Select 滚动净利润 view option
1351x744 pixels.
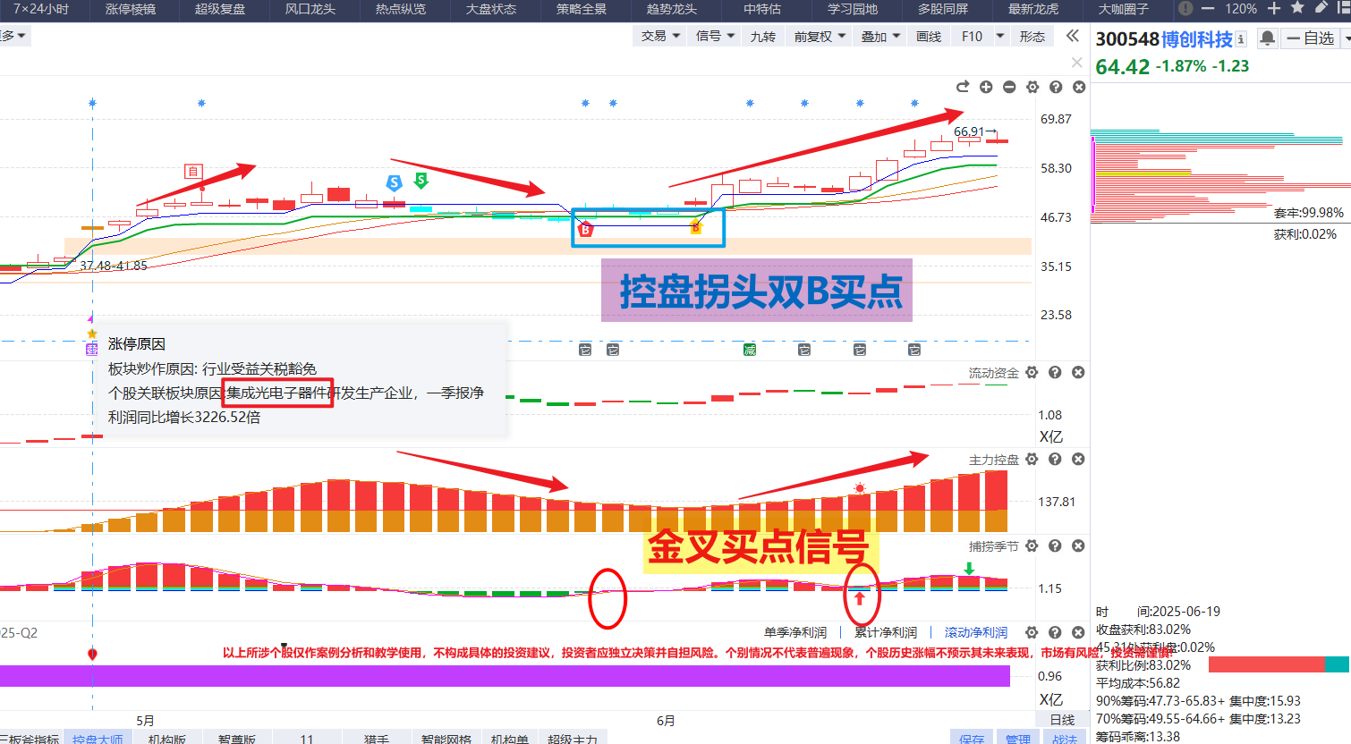click(976, 632)
